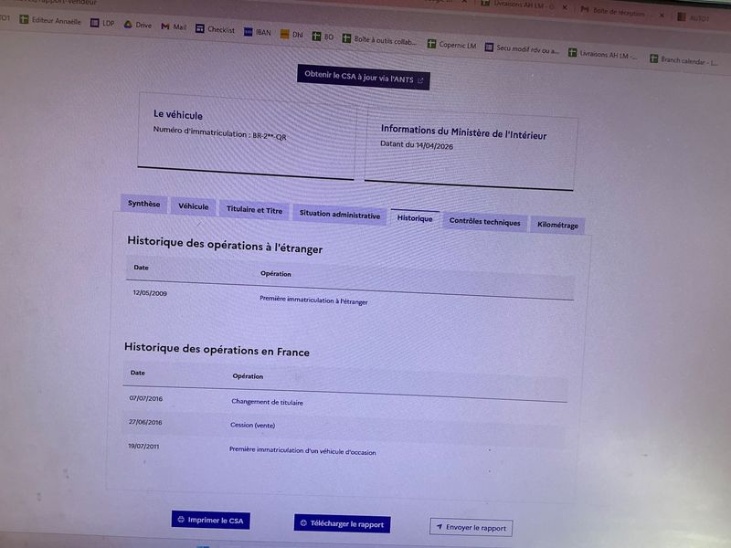Open the Véhicule tab
This screenshot has height=548, width=731.
[x=193, y=206]
